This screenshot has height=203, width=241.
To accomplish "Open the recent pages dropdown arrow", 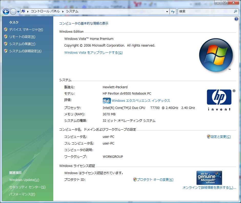I will coord(18,12).
